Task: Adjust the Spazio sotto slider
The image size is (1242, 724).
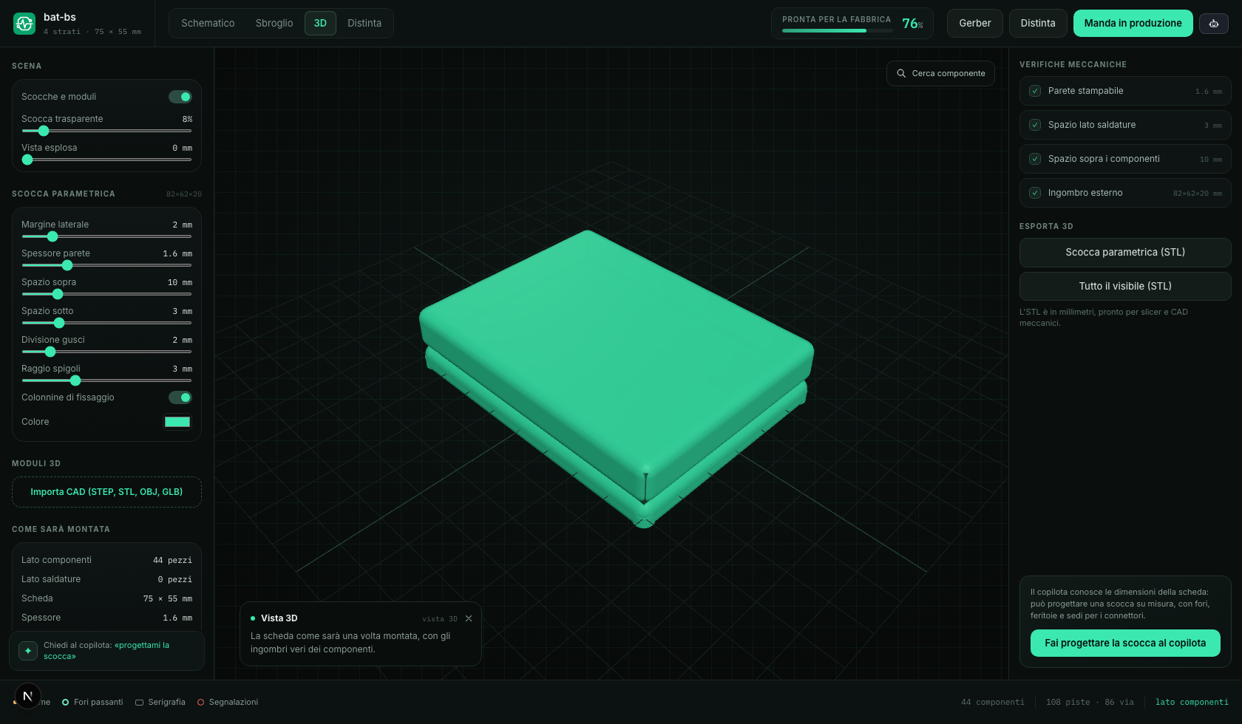Action: [x=106, y=323]
